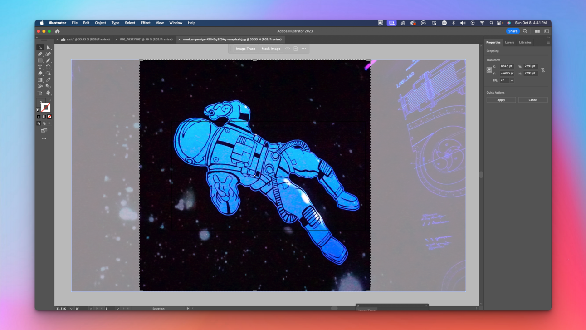586x330 pixels.
Task: Grab the Hand tool
Action: [48, 92]
